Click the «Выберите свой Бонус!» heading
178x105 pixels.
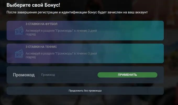coord(33,5)
